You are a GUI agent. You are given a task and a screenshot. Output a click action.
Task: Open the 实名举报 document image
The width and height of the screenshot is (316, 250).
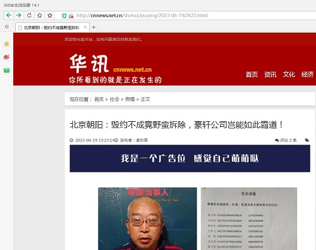(x=249, y=218)
